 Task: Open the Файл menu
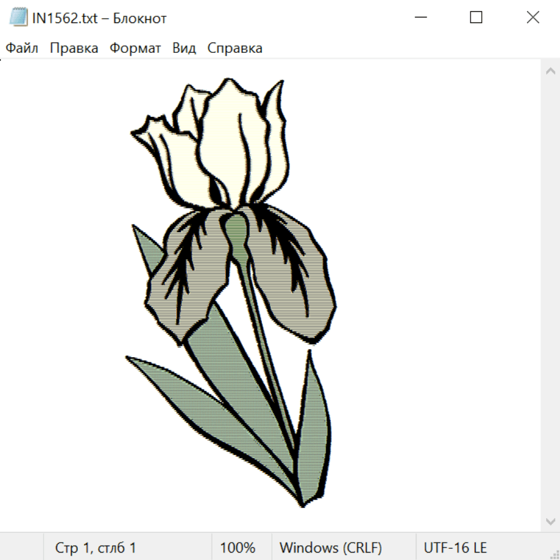pyautogui.click(x=22, y=48)
